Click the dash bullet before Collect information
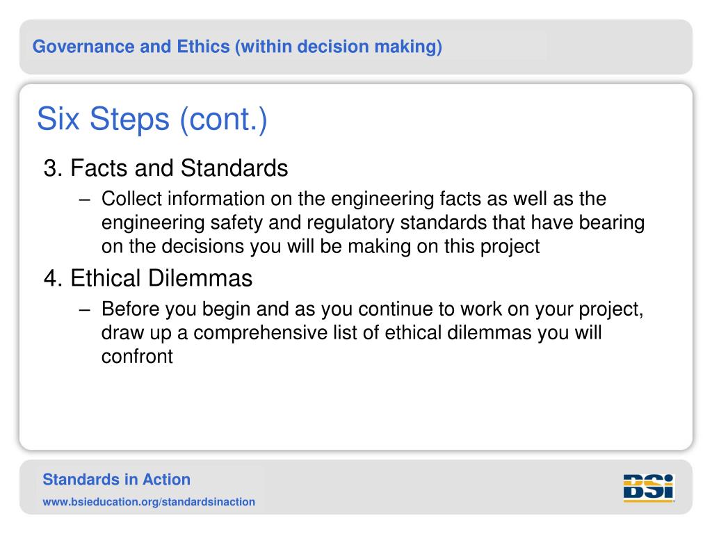712x534 pixels. pyautogui.click(x=84, y=200)
